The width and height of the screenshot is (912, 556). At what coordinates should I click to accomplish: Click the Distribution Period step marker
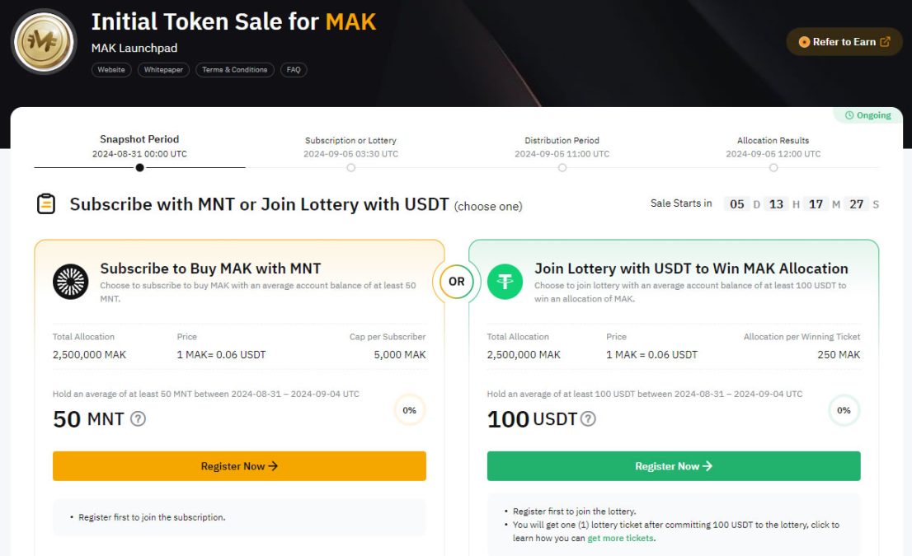pyautogui.click(x=562, y=167)
